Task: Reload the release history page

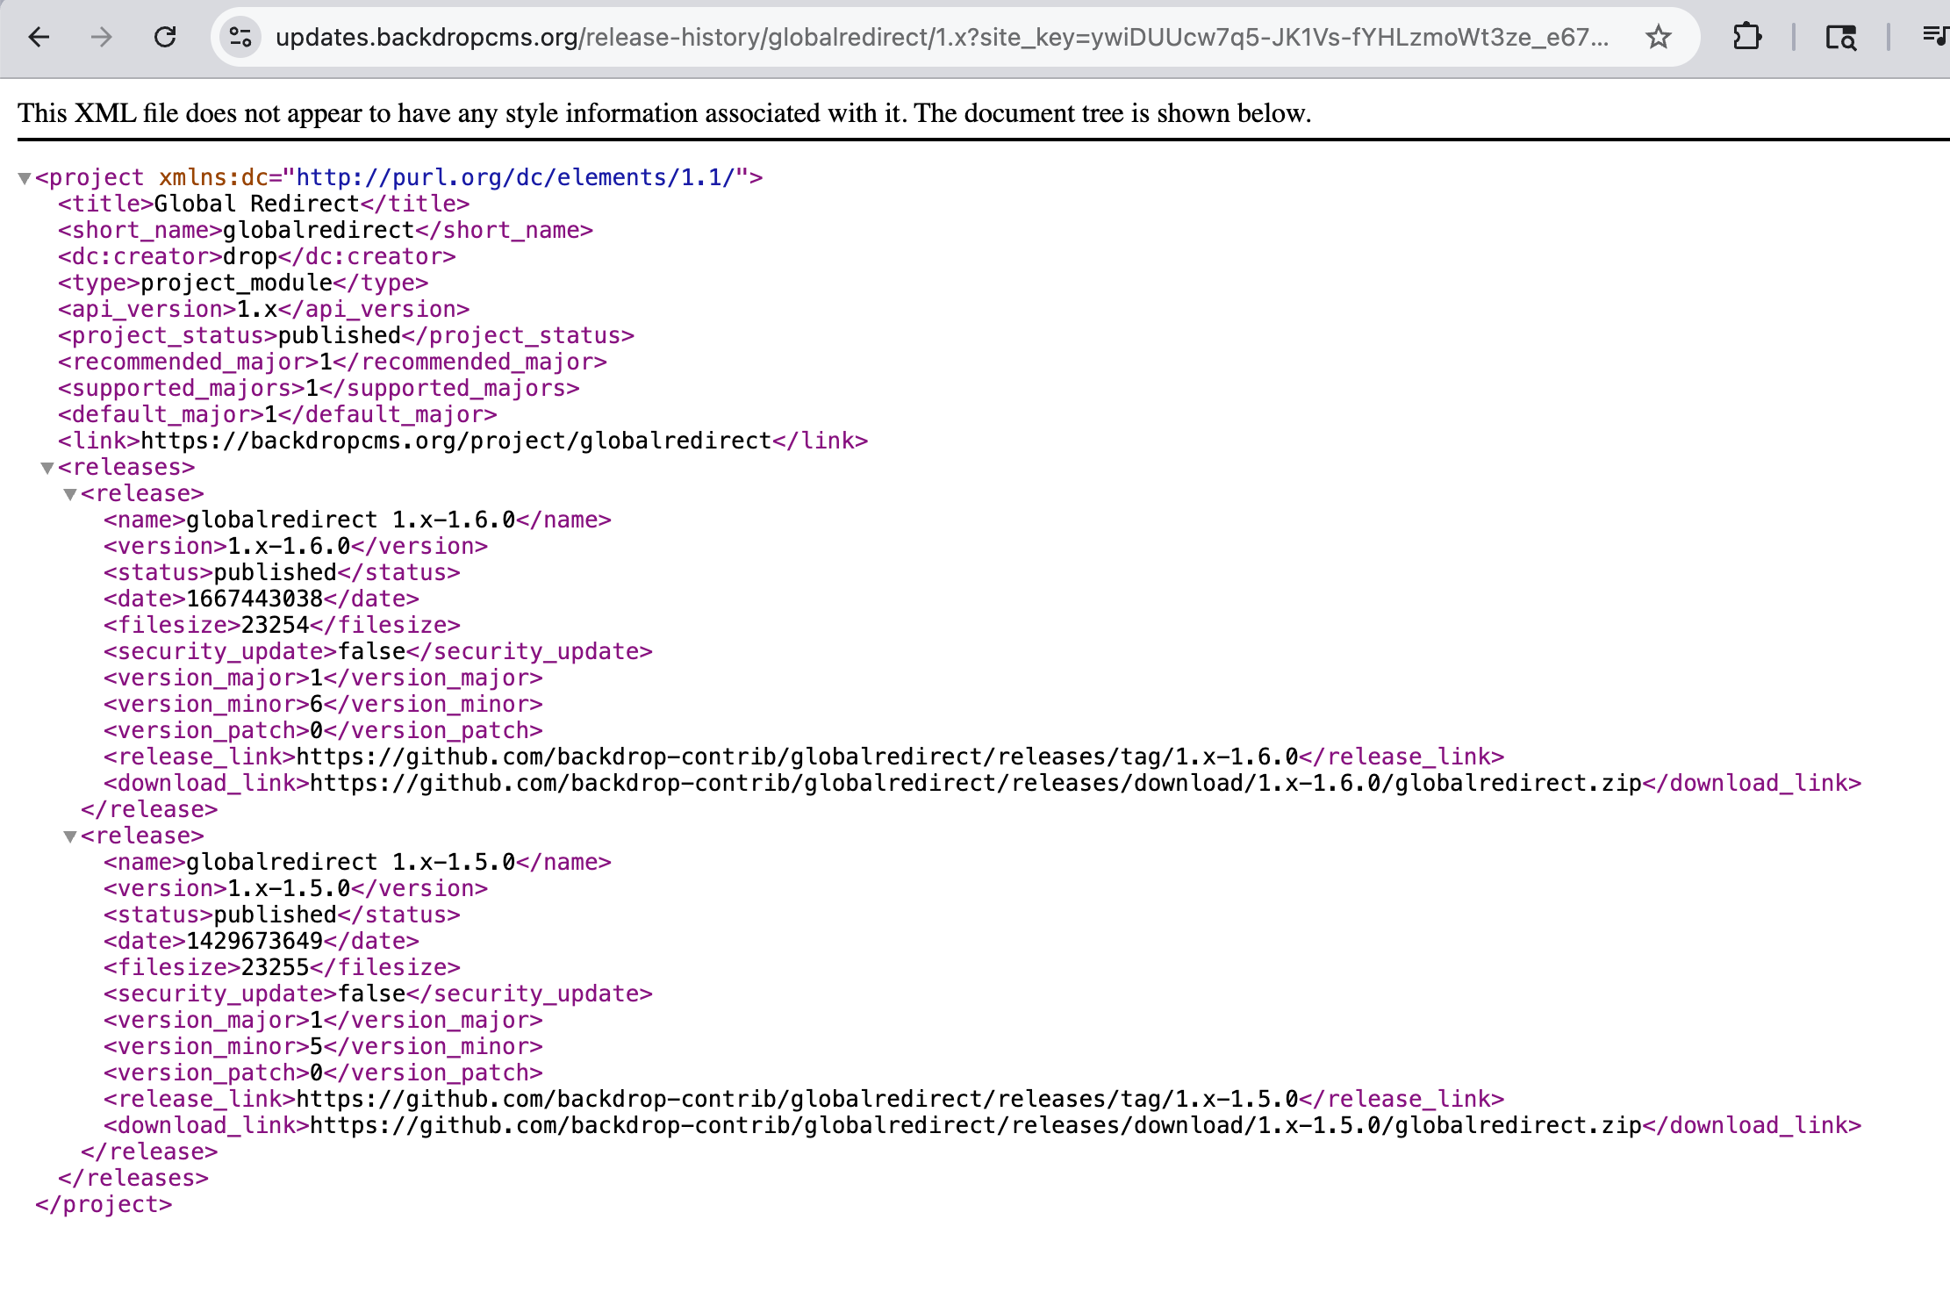Action: click(x=165, y=37)
